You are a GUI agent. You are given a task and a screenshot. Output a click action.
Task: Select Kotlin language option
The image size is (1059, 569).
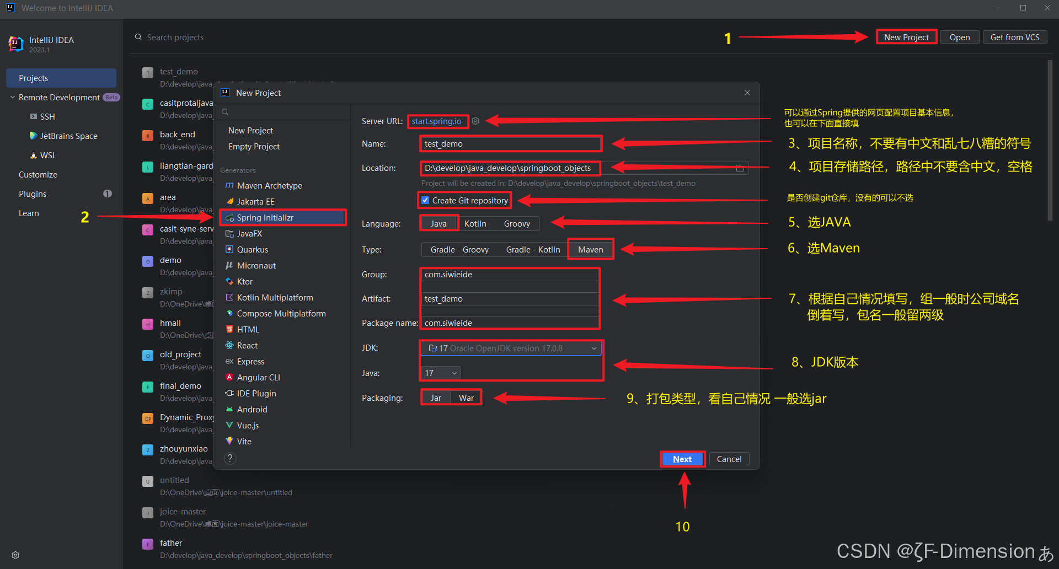475,223
